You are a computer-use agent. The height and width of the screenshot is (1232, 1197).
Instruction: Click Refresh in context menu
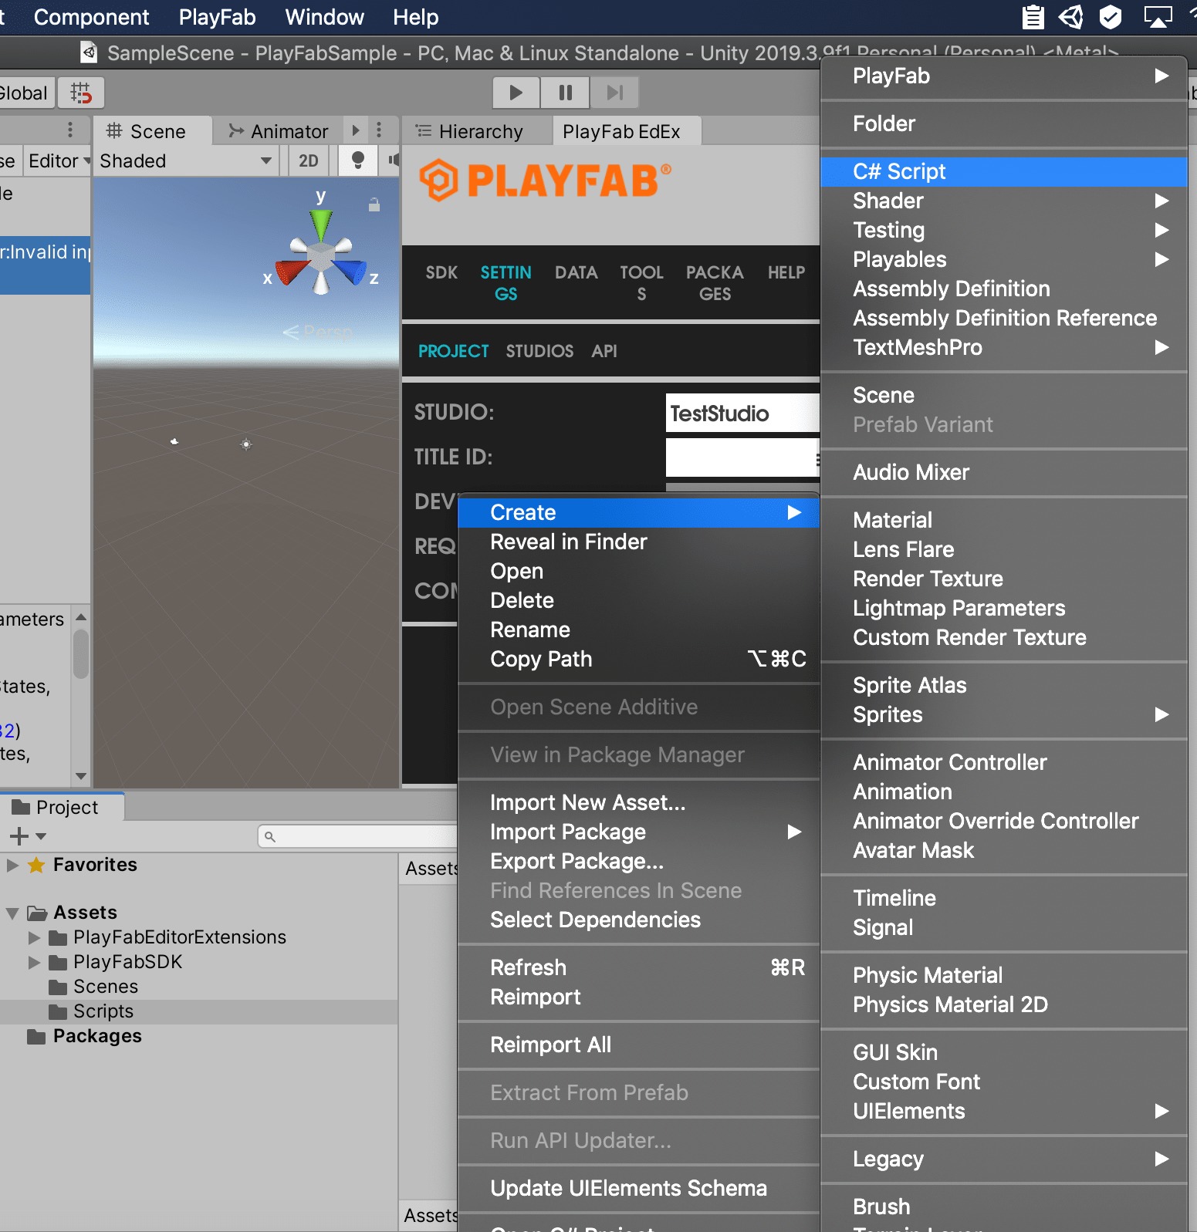pyautogui.click(x=638, y=967)
